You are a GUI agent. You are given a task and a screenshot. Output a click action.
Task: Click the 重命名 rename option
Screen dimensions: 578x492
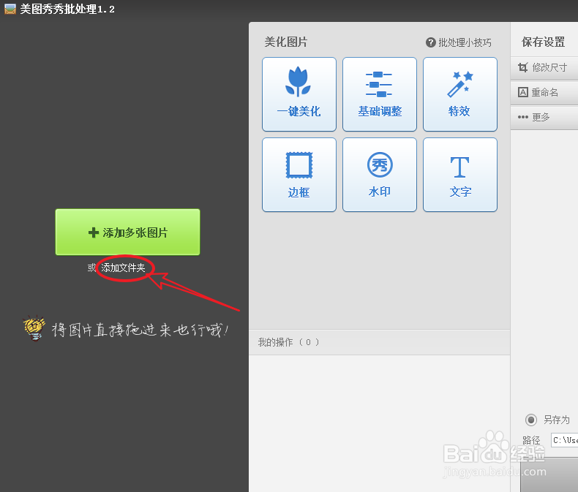click(x=544, y=92)
